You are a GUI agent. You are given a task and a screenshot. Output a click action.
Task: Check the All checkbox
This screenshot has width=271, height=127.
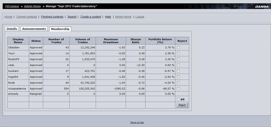[x=178, y=99]
